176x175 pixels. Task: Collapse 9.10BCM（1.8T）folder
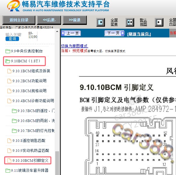26,61
